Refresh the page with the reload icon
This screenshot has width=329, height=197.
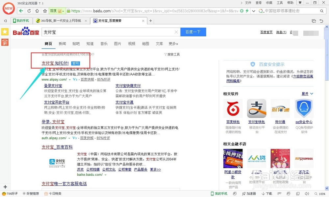(29, 10)
